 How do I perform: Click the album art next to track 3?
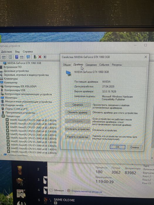tap(20, 182)
